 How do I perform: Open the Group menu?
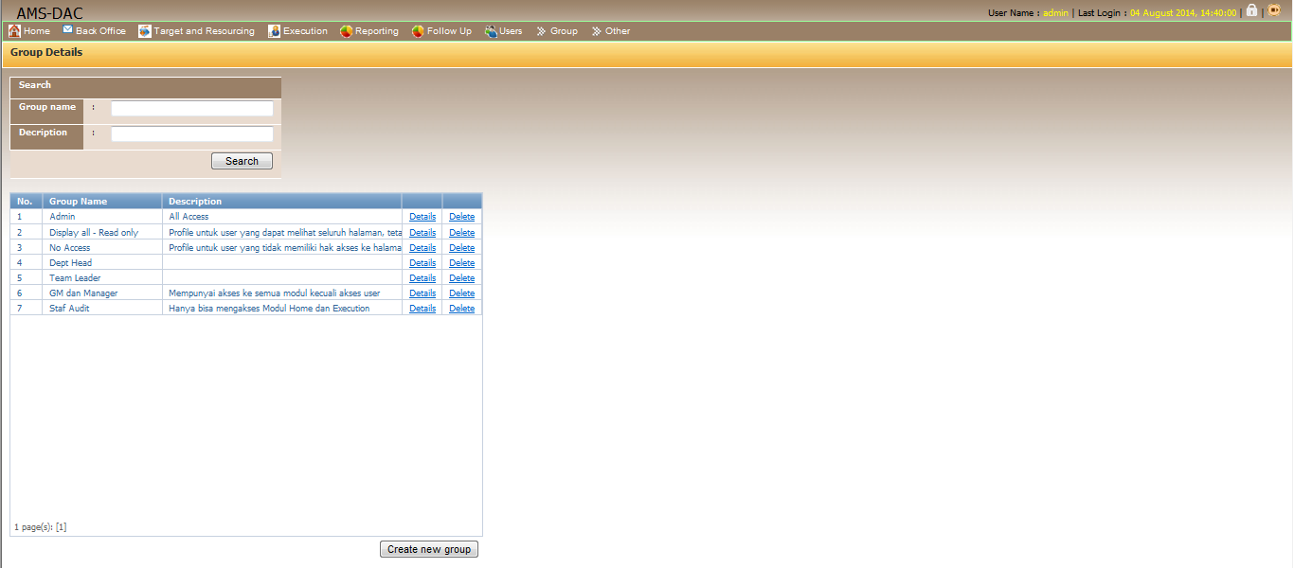coord(557,31)
